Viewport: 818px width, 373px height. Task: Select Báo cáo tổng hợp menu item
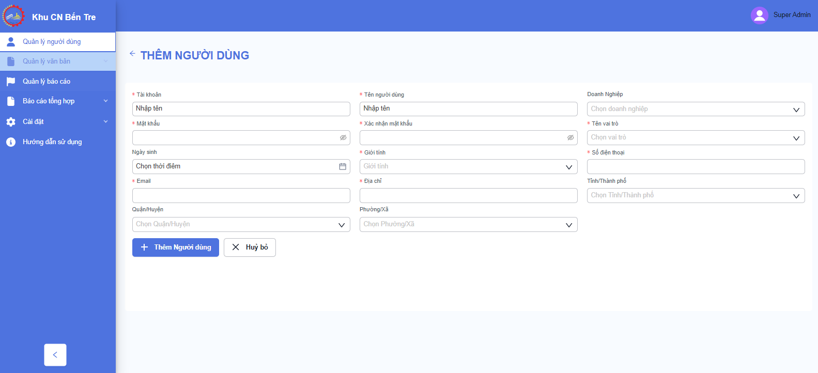coord(58,101)
